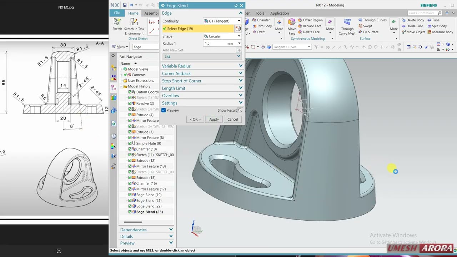Select the Through Curves surface tool
The width and height of the screenshot is (457, 257).
pyautogui.click(x=372, y=20)
